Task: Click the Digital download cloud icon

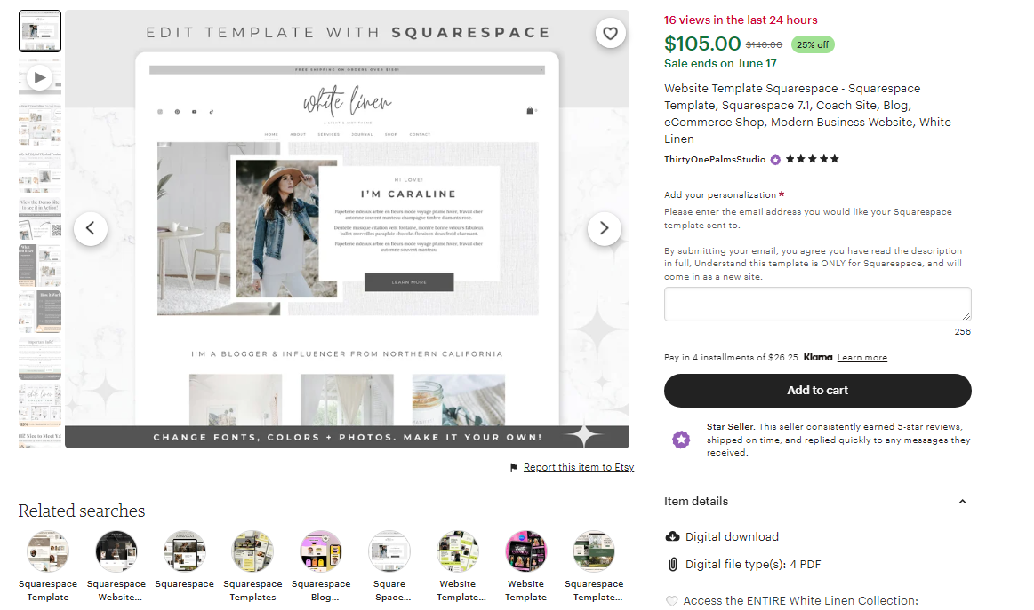Action: pos(672,536)
